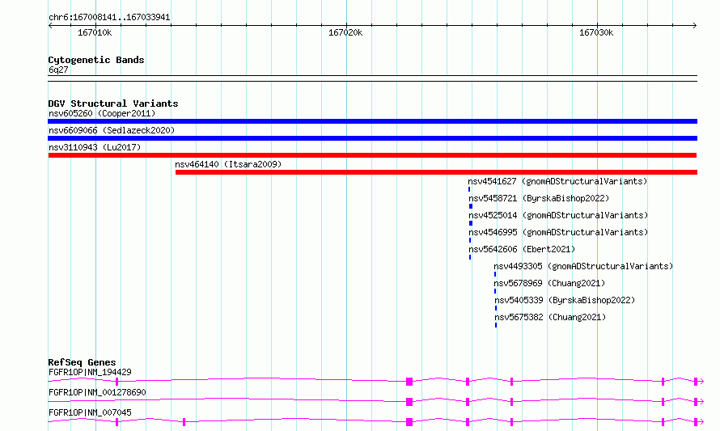Image resolution: width=720 pixels, height=431 pixels.
Task: Click the 167020k ruler tick label
Action: [x=345, y=32]
